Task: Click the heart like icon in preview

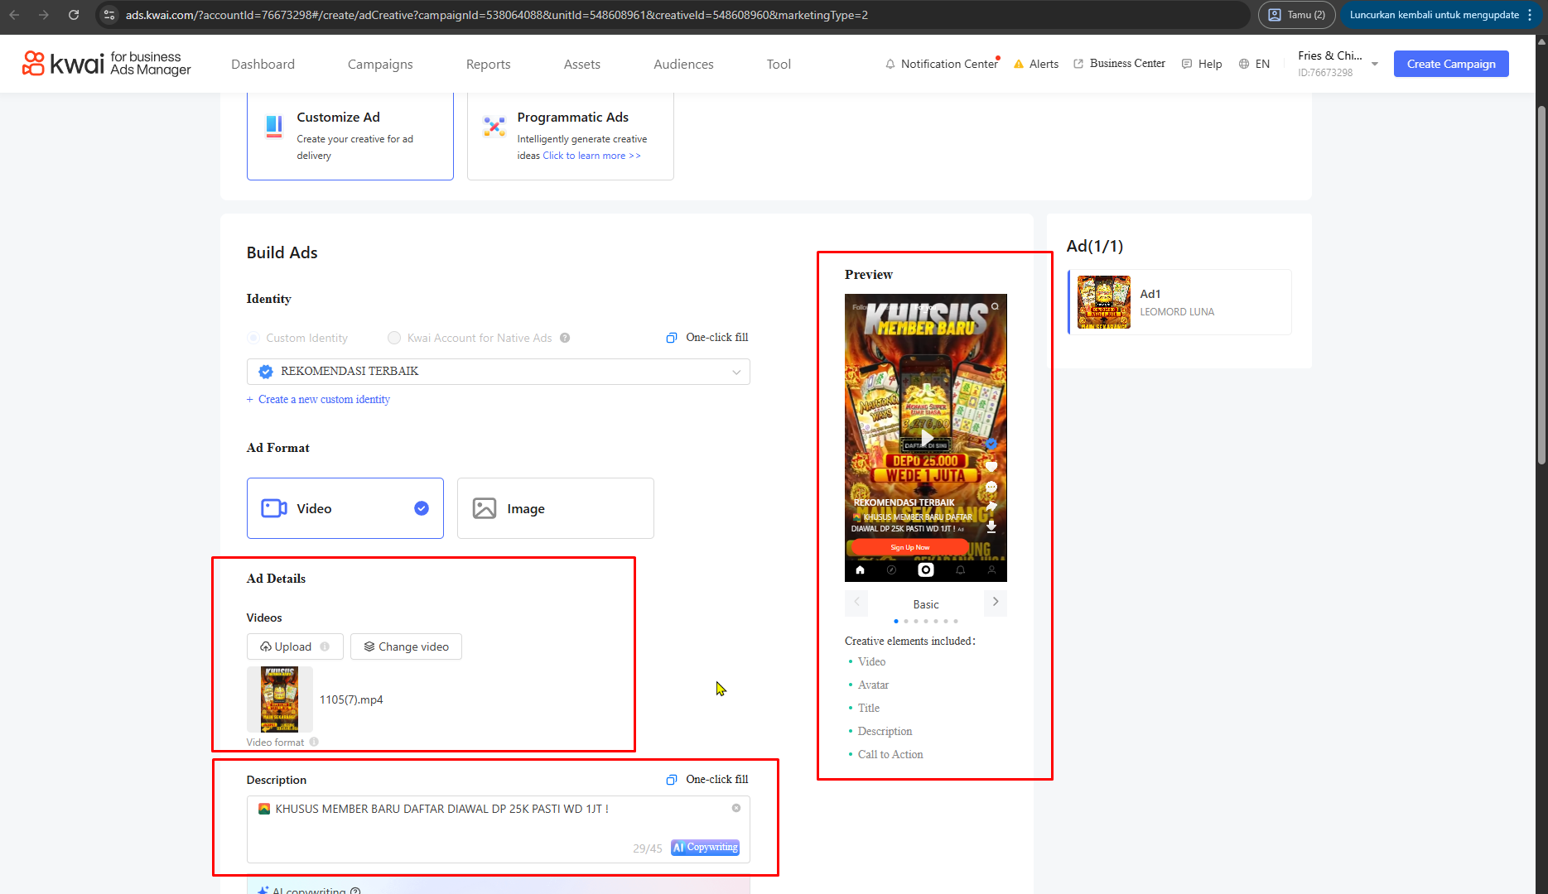Action: pos(991,466)
